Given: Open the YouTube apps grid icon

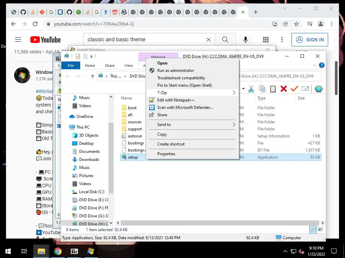Looking at the screenshot, I should tap(266, 40).
